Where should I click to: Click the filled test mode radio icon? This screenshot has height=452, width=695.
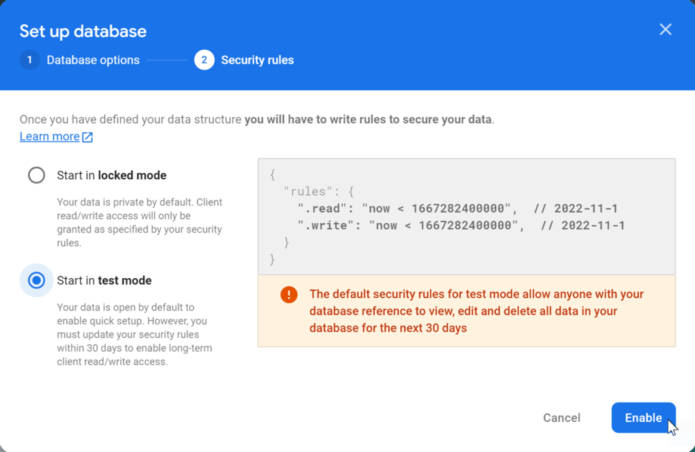36,280
